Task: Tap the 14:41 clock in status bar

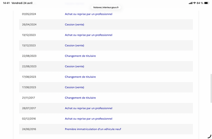Action: [6, 3]
